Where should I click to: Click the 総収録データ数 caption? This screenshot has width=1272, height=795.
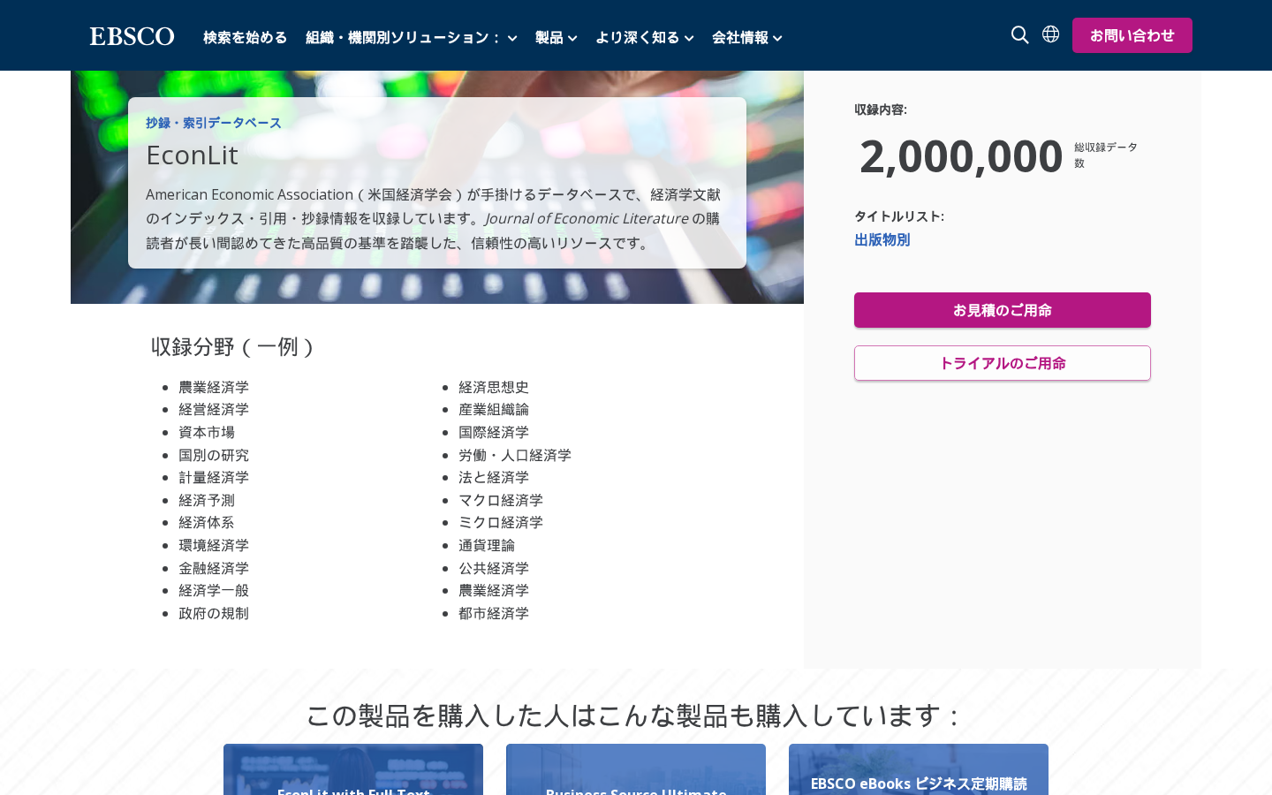click(x=1106, y=155)
